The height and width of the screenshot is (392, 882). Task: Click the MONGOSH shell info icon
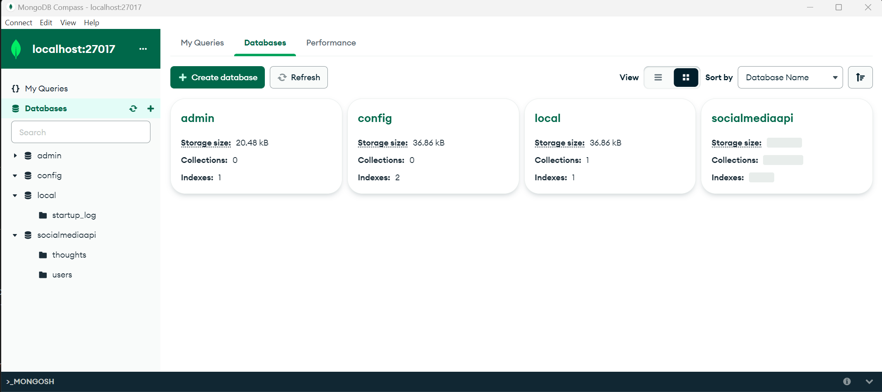(x=847, y=381)
